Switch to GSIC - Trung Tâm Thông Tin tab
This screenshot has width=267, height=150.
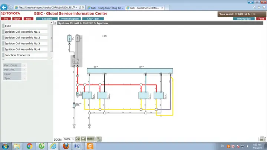106,8
